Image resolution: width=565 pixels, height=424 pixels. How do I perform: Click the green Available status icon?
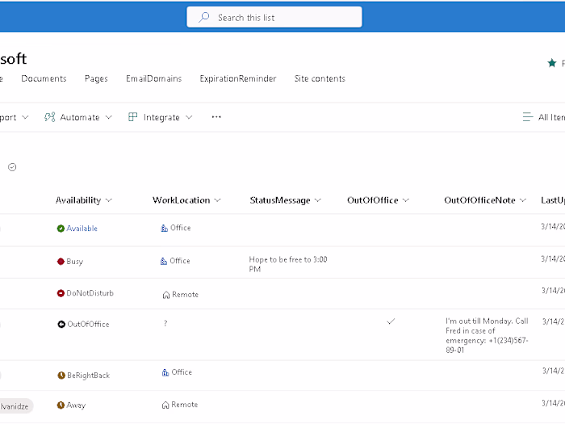coord(61,229)
